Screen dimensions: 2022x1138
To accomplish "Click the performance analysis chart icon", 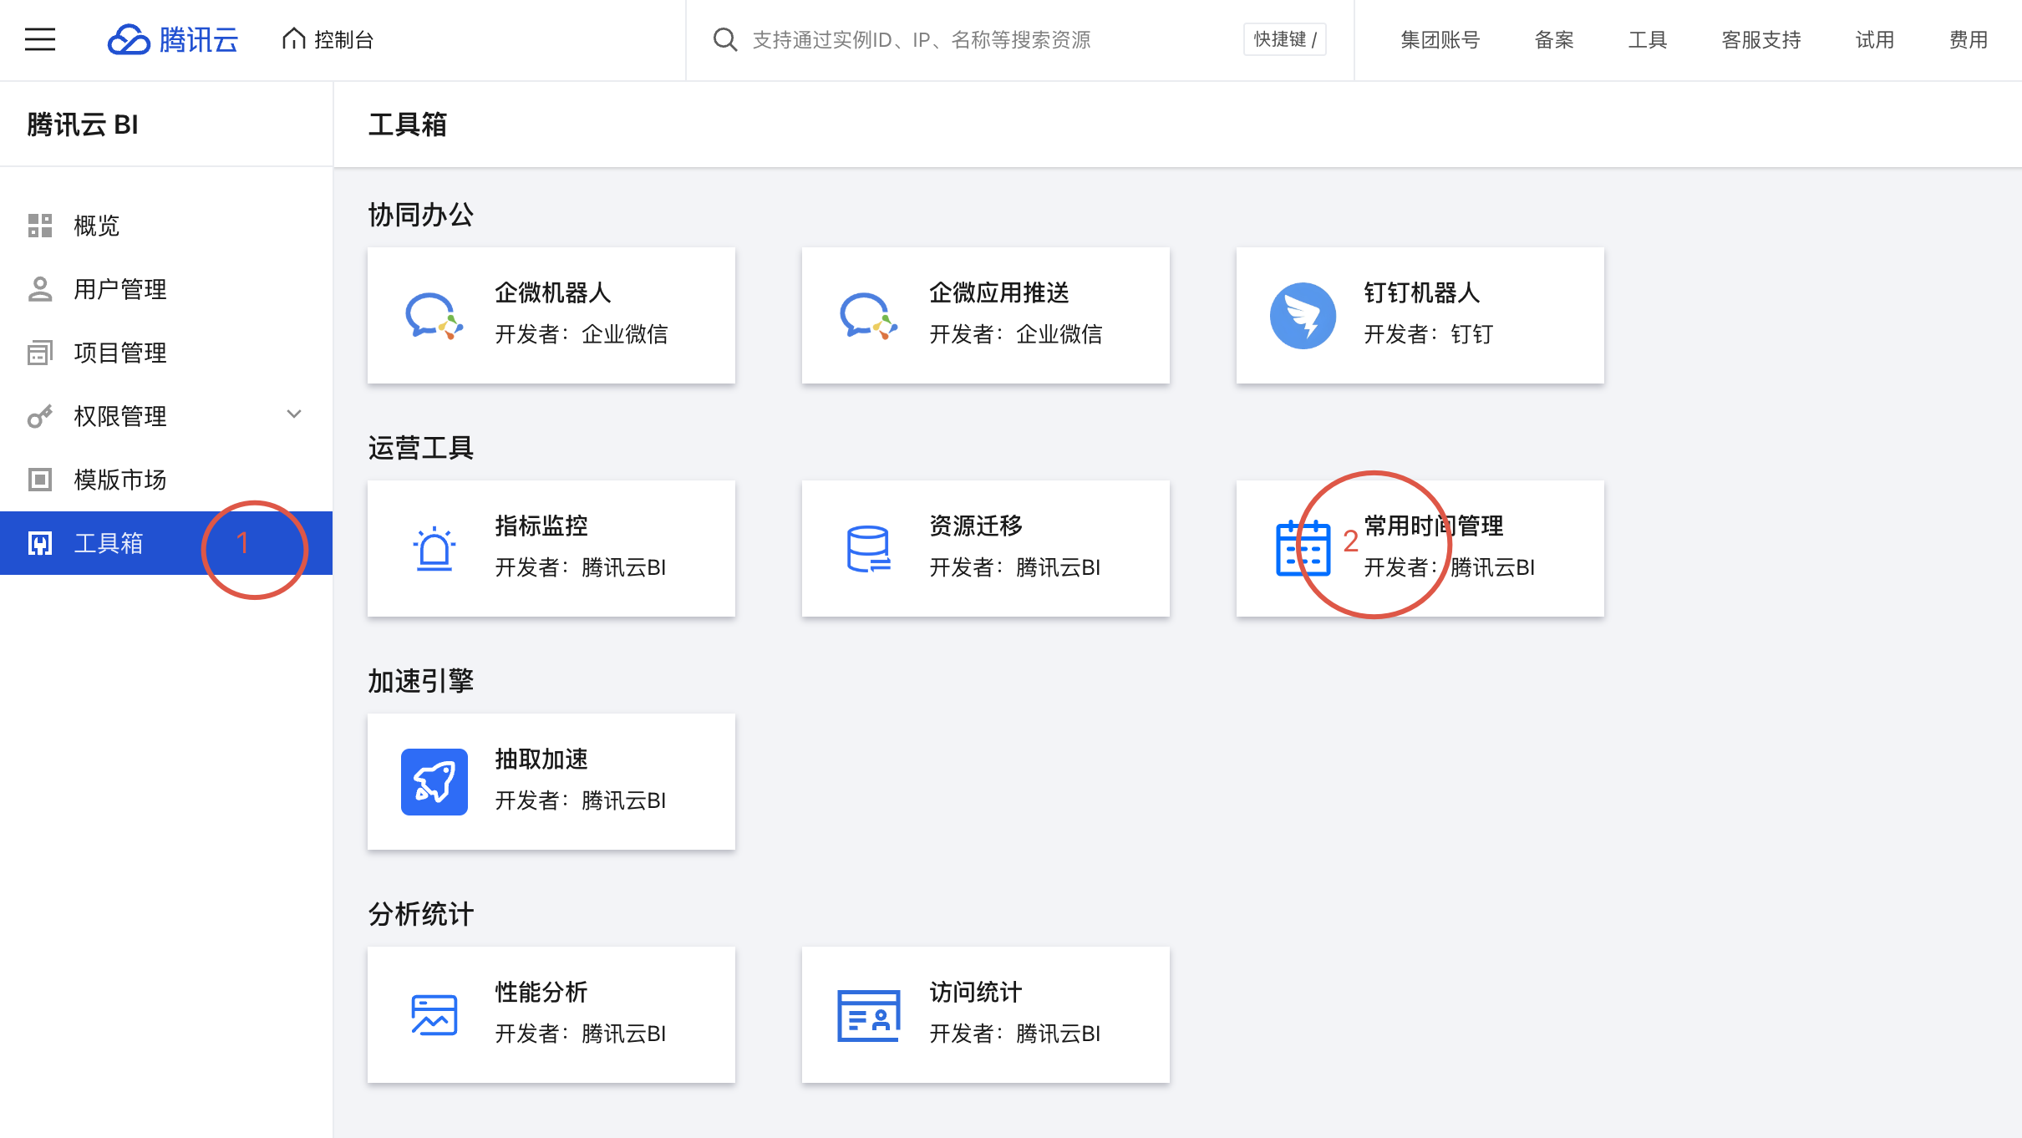I will 434,1015.
